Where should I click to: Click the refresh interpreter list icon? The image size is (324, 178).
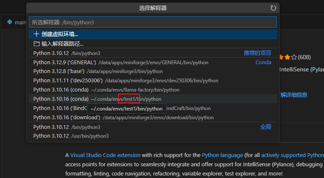click(273, 8)
